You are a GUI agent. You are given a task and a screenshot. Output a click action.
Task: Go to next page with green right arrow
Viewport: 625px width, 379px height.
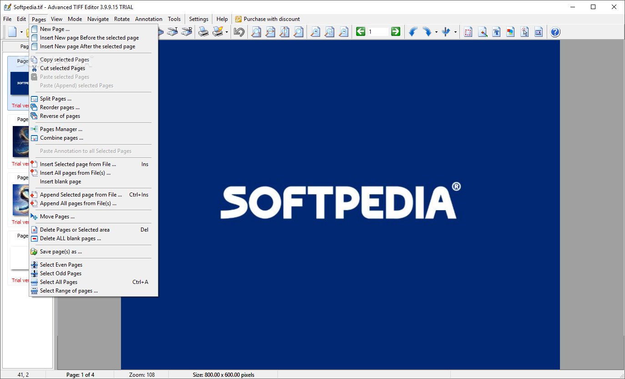pyautogui.click(x=396, y=31)
